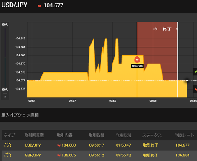Click 取引終了 status in USD/JPY row
Image resolution: width=197 pixels, height=161 pixels.
coord(151,145)
